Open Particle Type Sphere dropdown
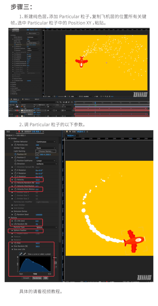Viewport: 158px width, 306px height. (x=46, y=227)
